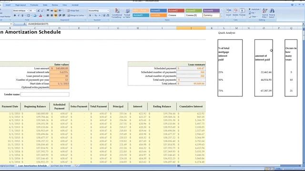305x171 pixels.
Task: Toggle Underline formatting
Action: coord(22,15)
